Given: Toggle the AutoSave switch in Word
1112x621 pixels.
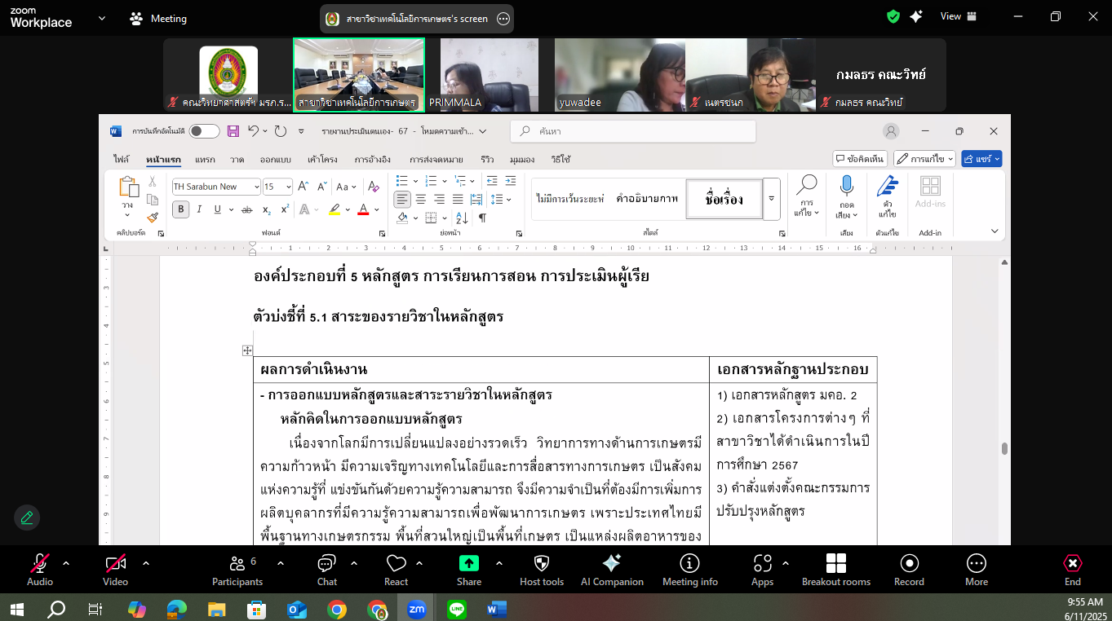Looking at the screenshot, I should (x=204, y=131).
